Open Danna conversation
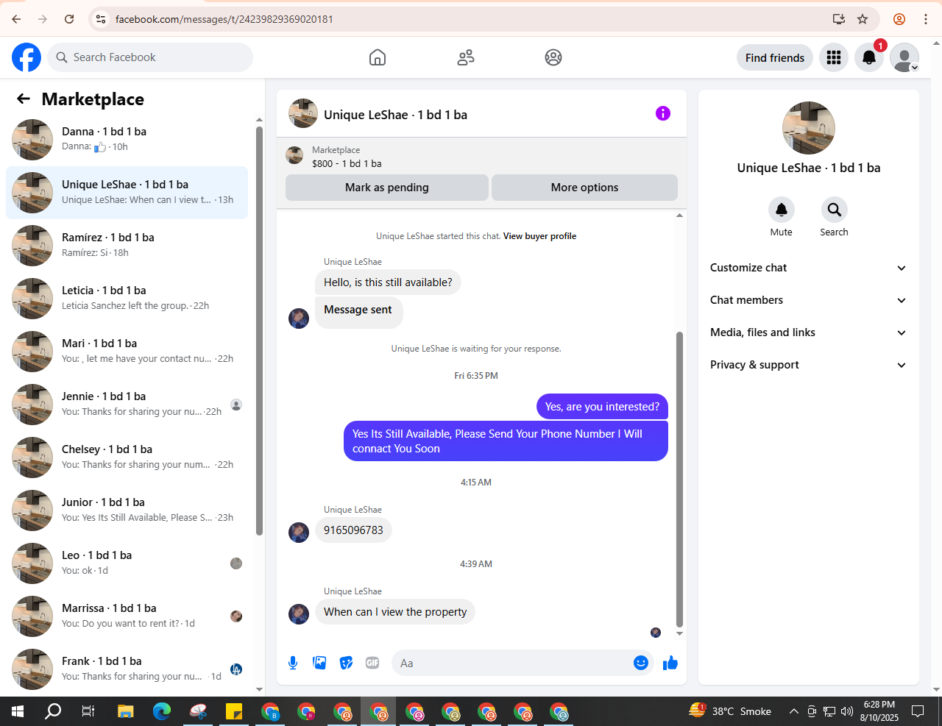Image resolution: width=942 pixels, height=726 pixels. point(127,140)
